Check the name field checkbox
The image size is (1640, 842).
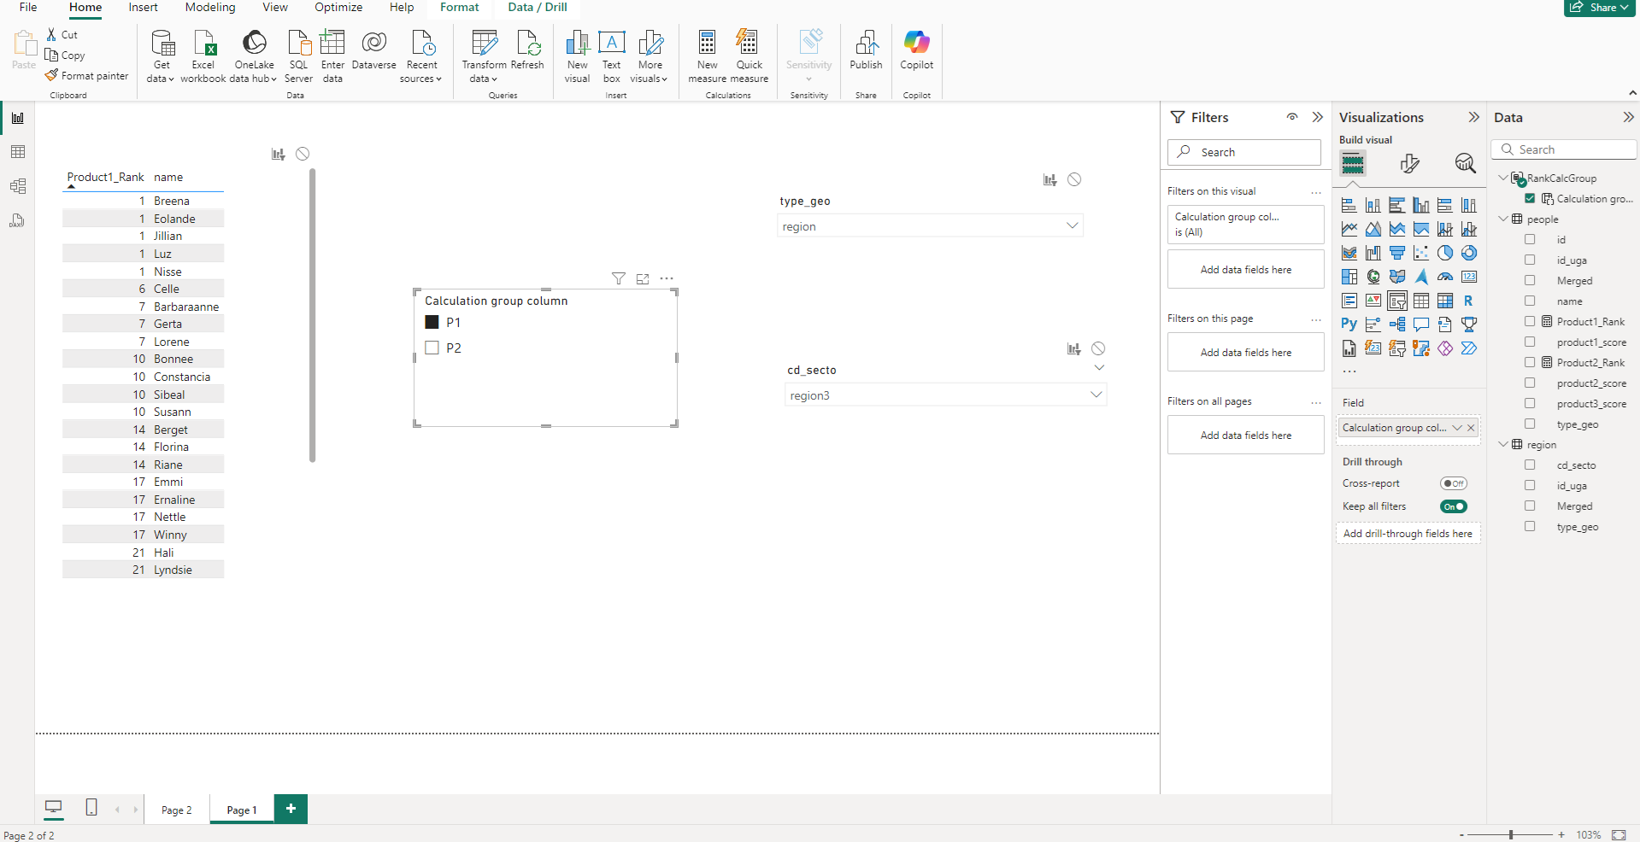[1530, 301]
